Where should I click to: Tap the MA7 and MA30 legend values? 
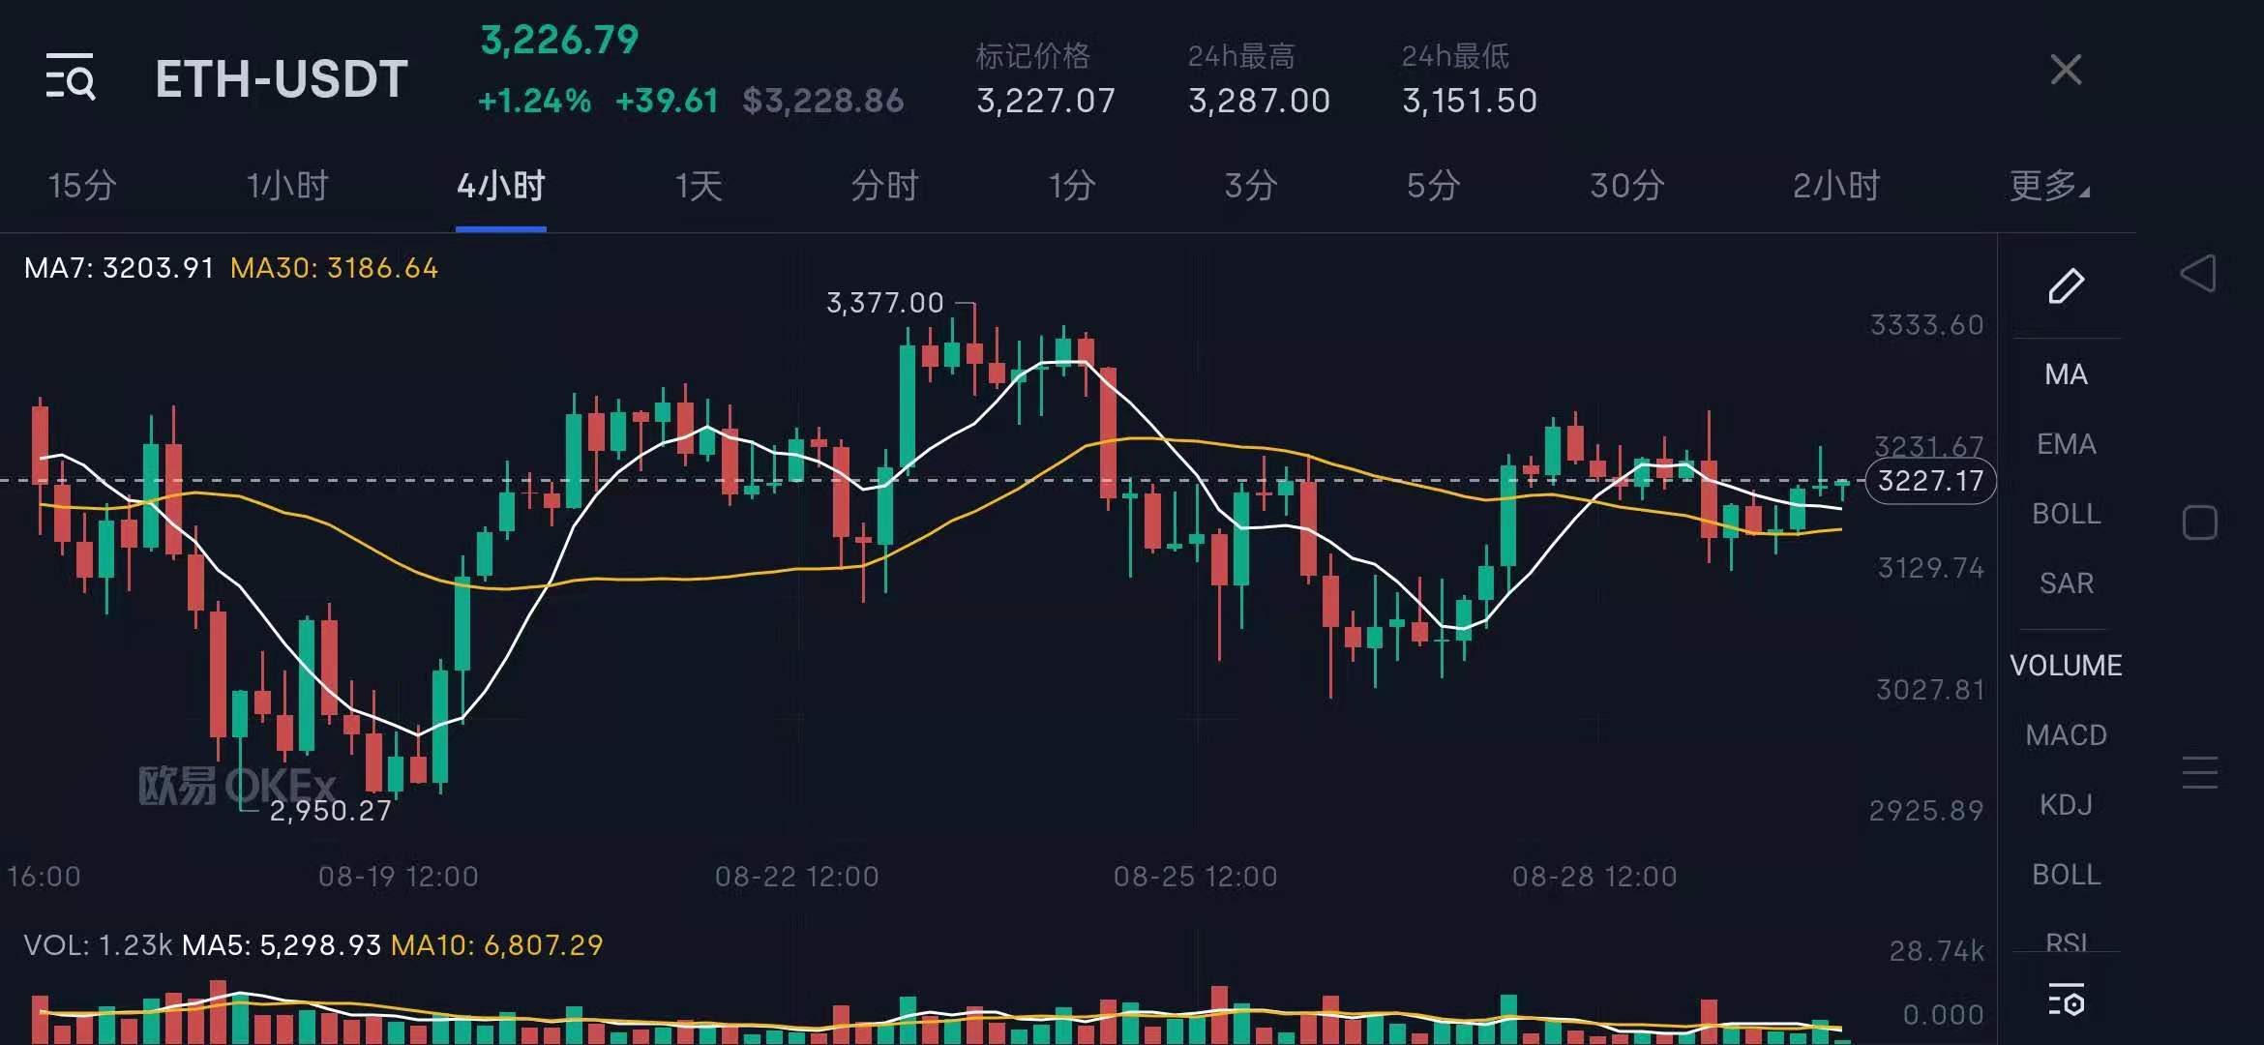230,268
